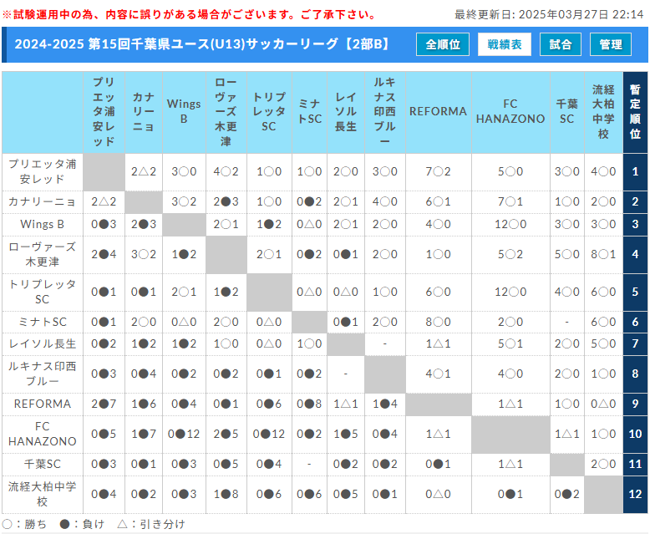
Task: Click the red 試験運用中 notice text
Action: pyautogui.click(x=190, y=14)
